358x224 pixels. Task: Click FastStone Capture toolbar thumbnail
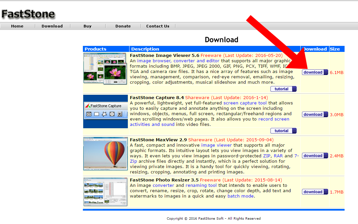click(x=106, y=111)
